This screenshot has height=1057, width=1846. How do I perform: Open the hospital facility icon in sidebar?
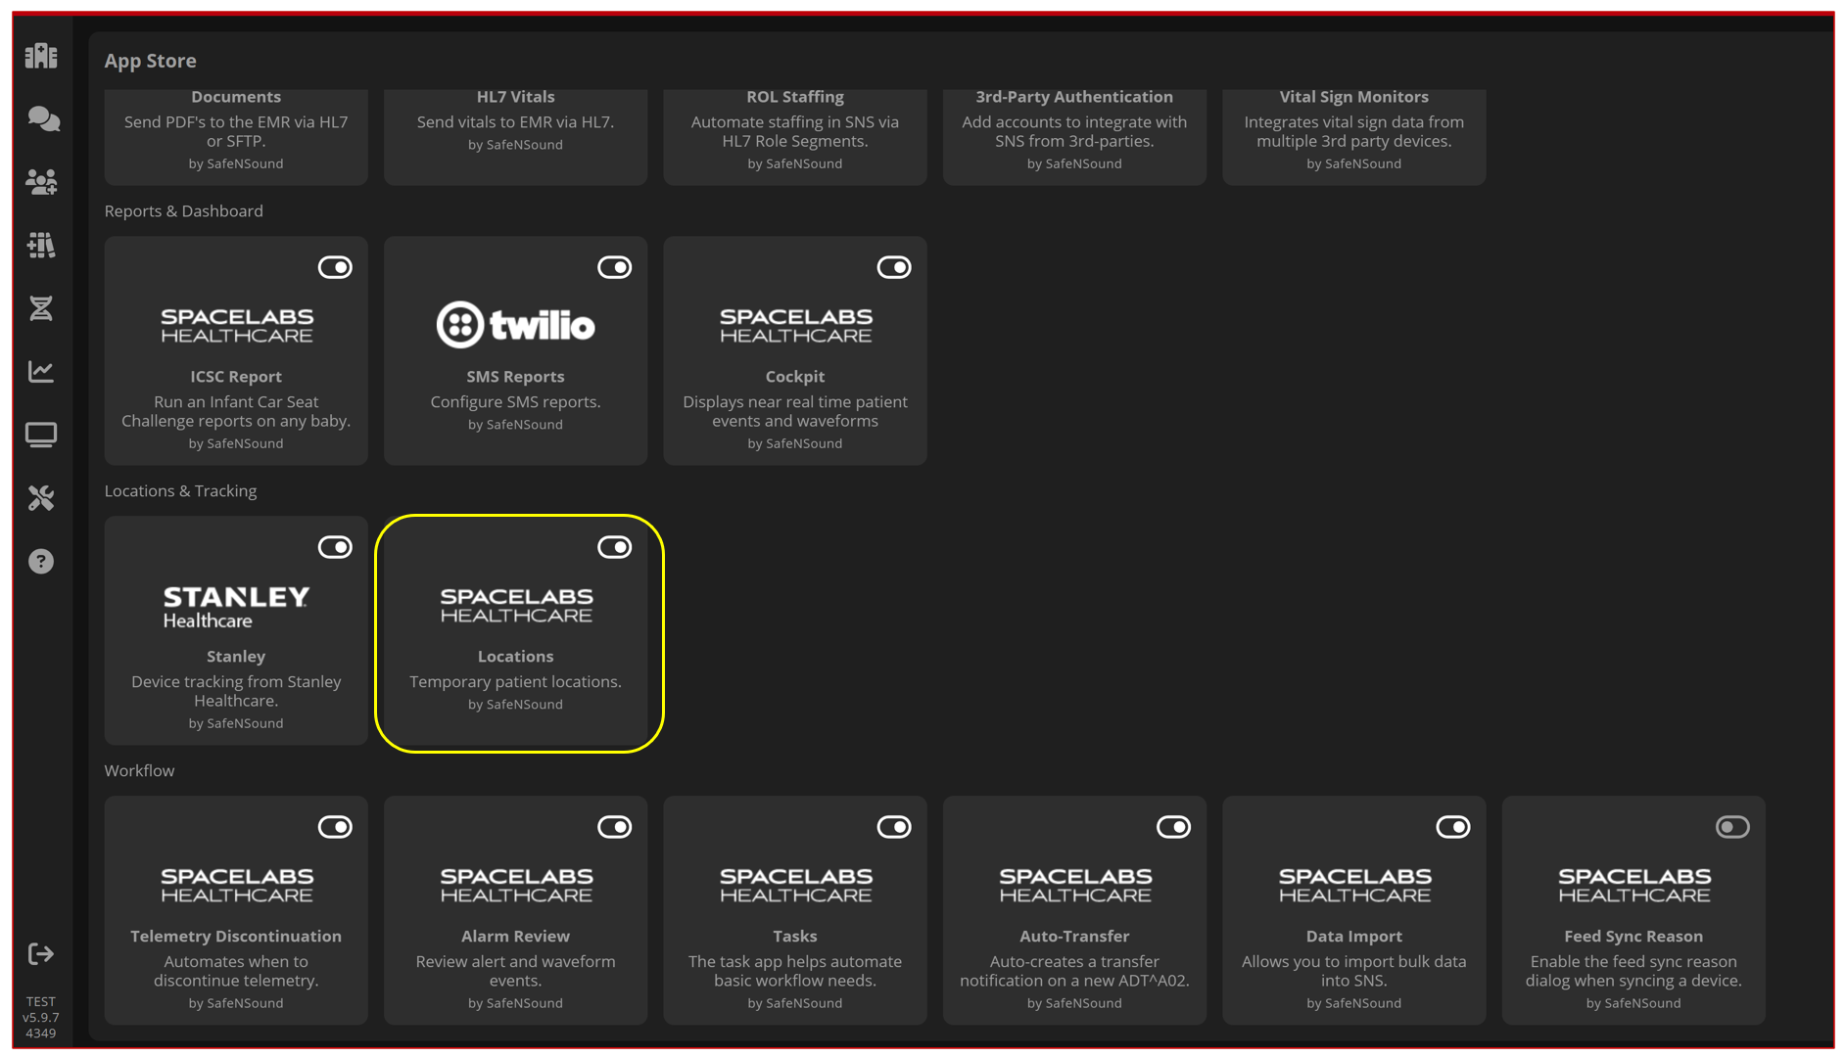point(41,56)
